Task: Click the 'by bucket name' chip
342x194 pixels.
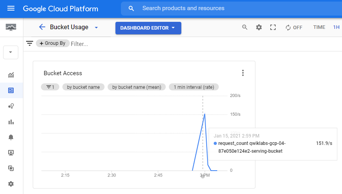Action: pos(83,87)
